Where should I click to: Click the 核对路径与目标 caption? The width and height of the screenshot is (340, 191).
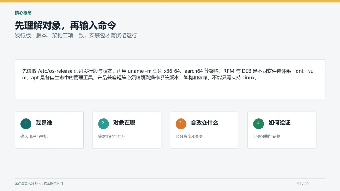point(112,136)
